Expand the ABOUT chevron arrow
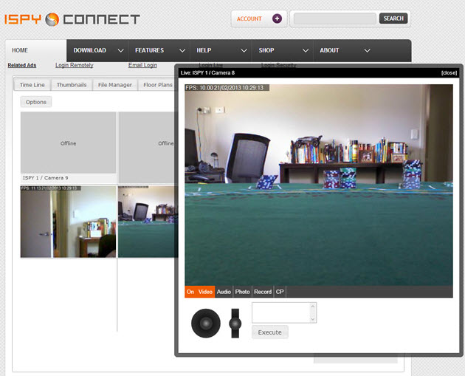This screenshot has width=465, height=376. click(x=367, y=50)
